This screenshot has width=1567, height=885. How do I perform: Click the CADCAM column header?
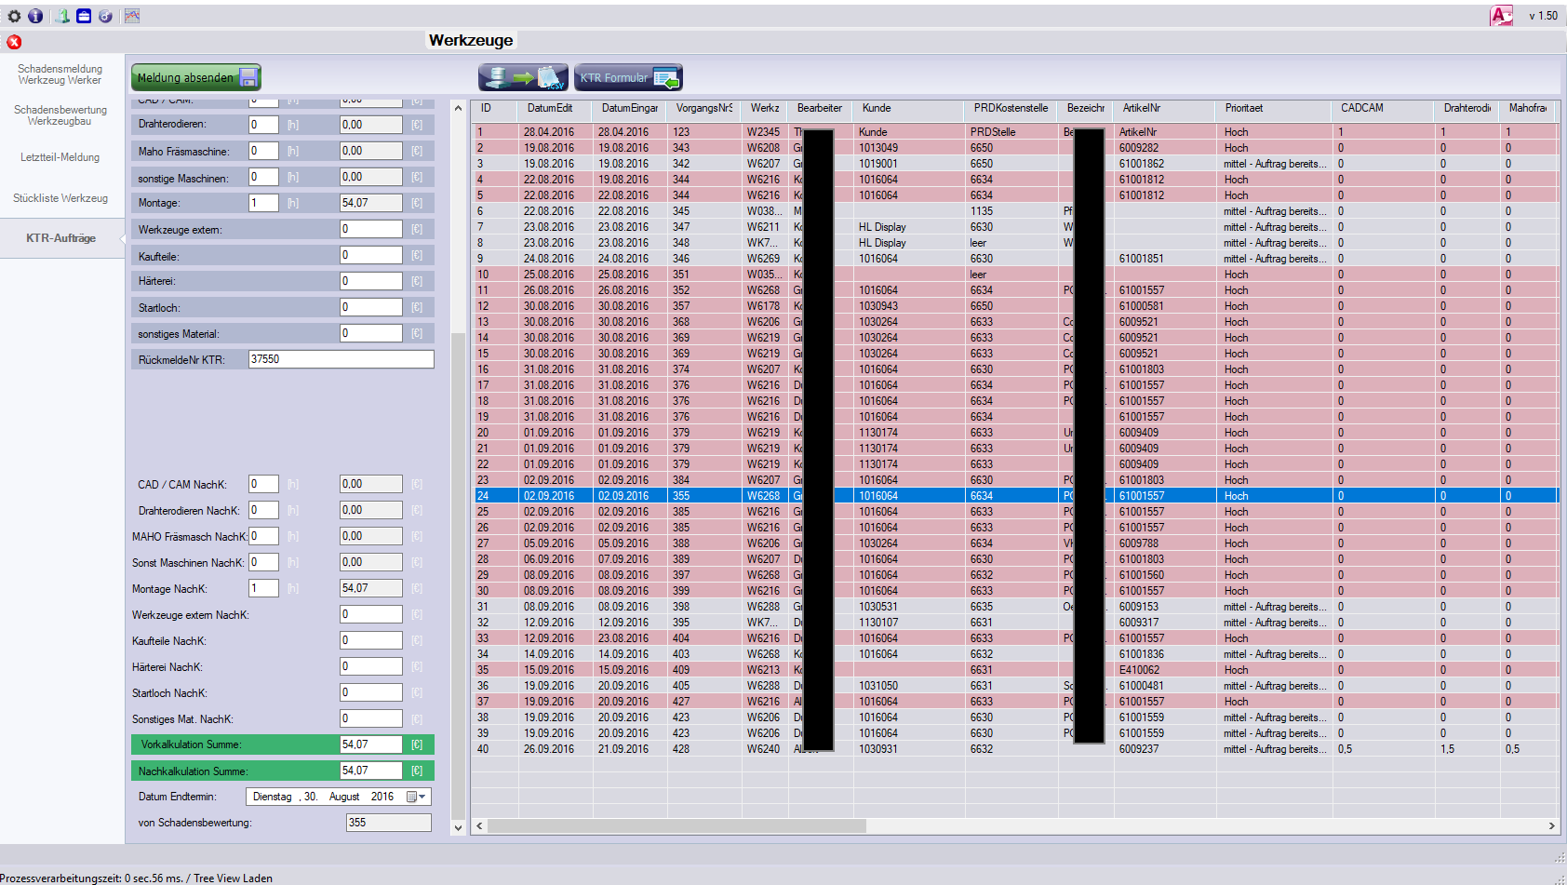1382,108
